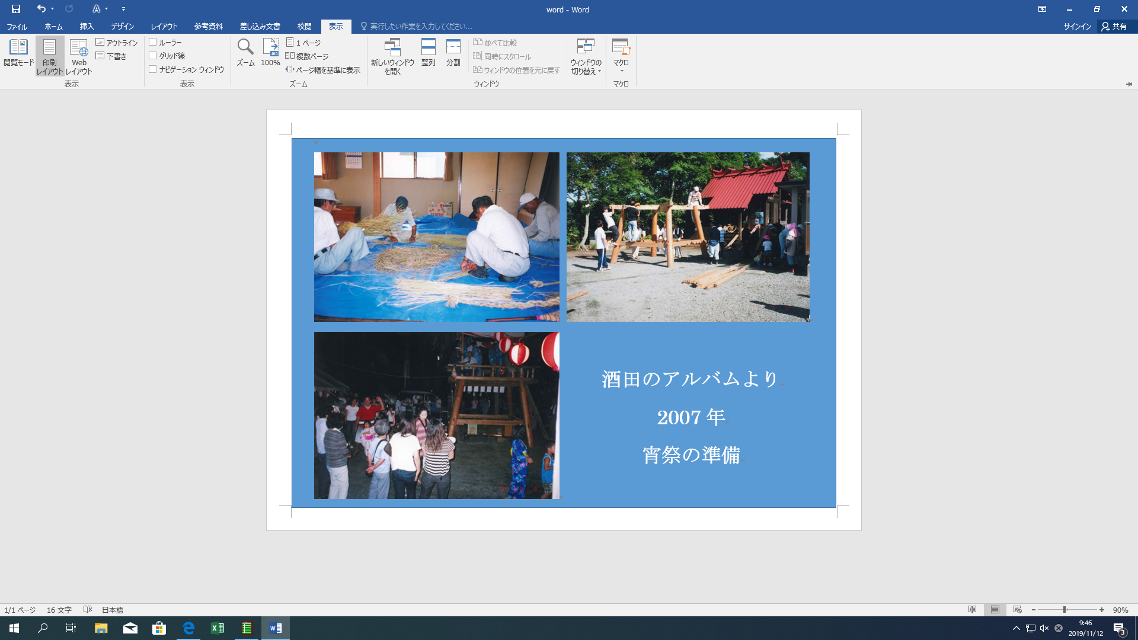The width and height of the screenshot is (1138, 640).
Task: Open Excel from the taskbar
Action: pos(218,628)
